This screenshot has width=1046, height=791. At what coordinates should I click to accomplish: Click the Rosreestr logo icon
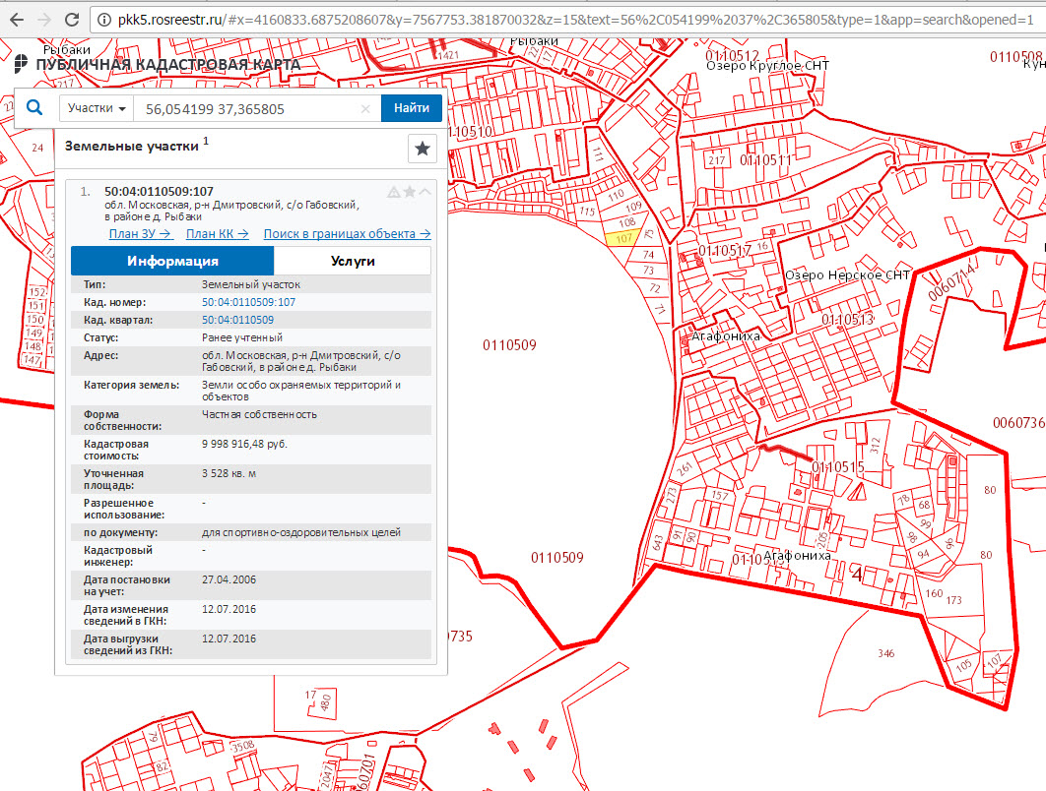click(21, 64)
